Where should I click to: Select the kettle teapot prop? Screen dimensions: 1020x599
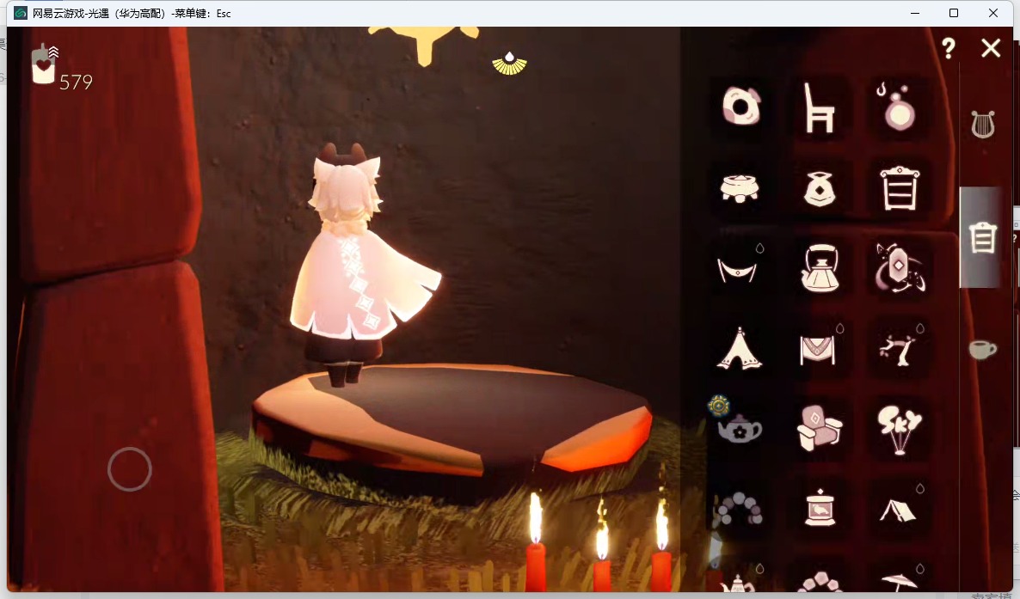820,268
